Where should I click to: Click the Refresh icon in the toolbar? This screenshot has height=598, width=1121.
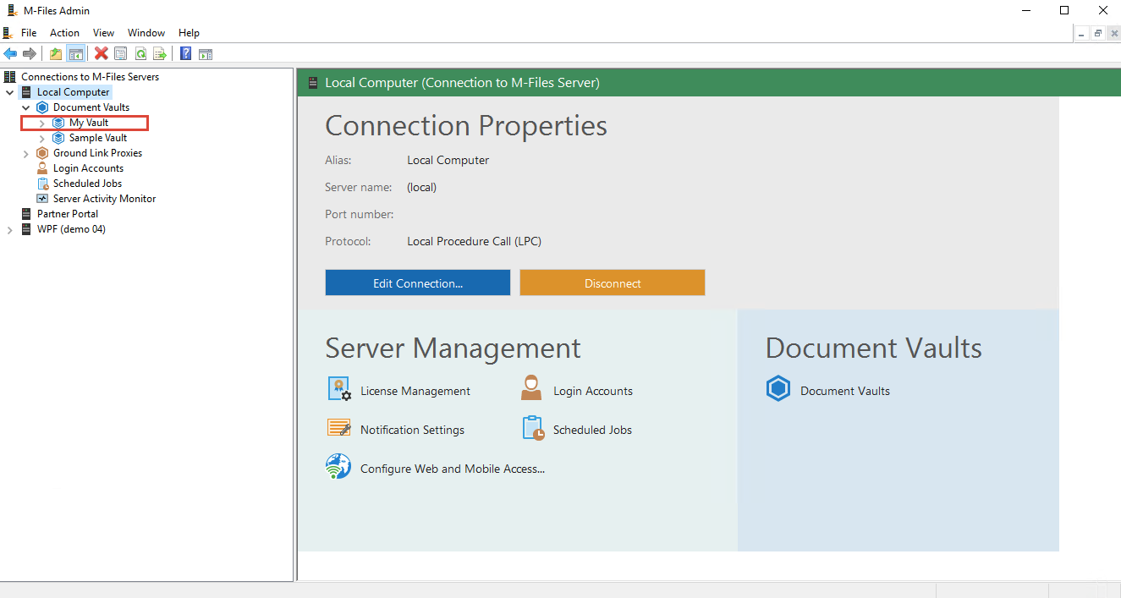point(140,54)
